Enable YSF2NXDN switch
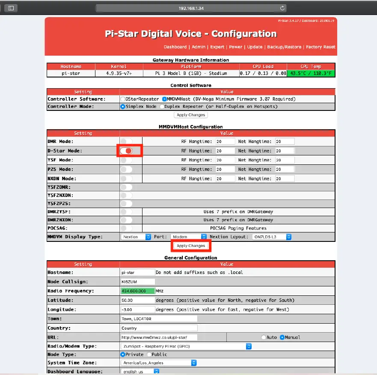Image resolution: width=377 pixels, height=375 pixels. pos(126,195)
